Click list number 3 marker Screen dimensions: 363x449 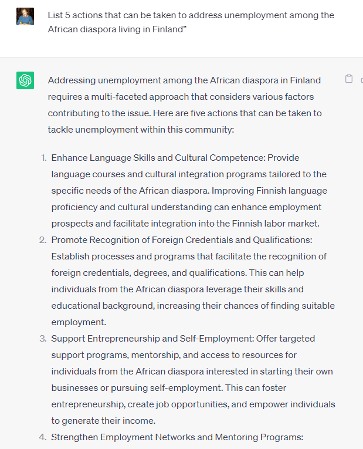[x=43, y=339]
